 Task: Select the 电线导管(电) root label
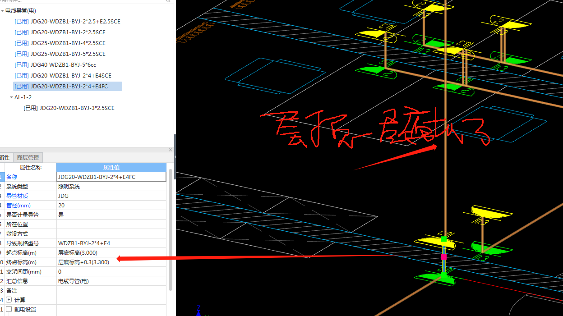[x=21, y=10]
